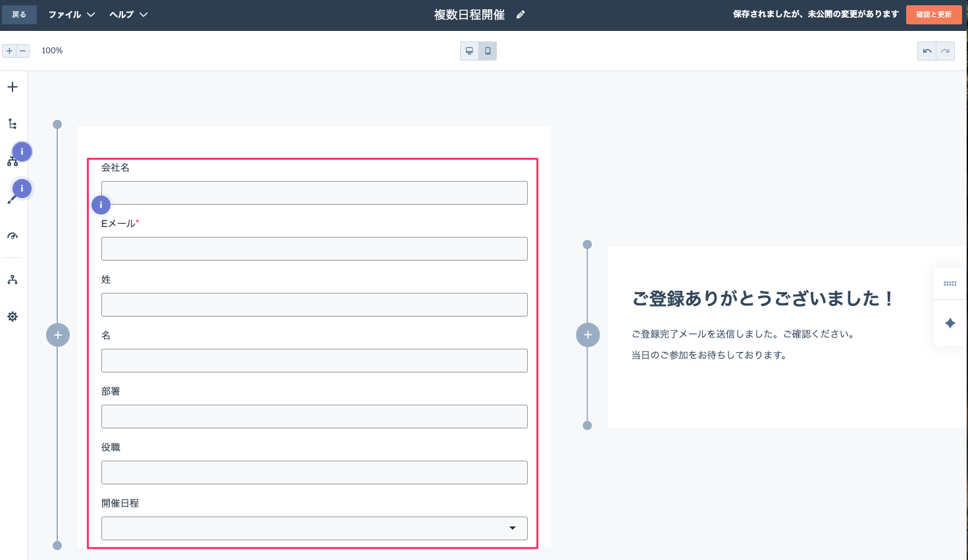
Task: Add a section using the plus circle left of the thank-you text
Action: coord(588,335)
